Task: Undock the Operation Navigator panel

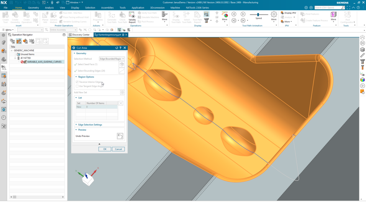Action: 64,35
